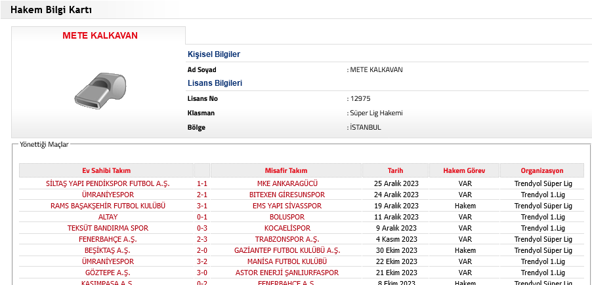Open RAMS BAŞAKŞEHİR FUTBOL KULÜBÜ link
Screen dimensions: 592x285
[x=108, y=206]
